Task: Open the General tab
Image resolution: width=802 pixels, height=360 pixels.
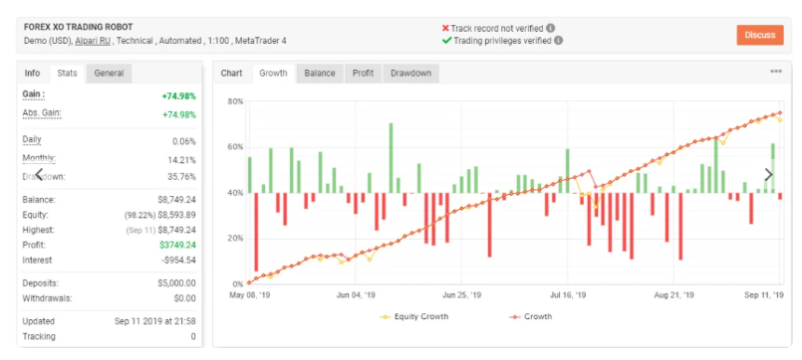Action: coord(109,73)
